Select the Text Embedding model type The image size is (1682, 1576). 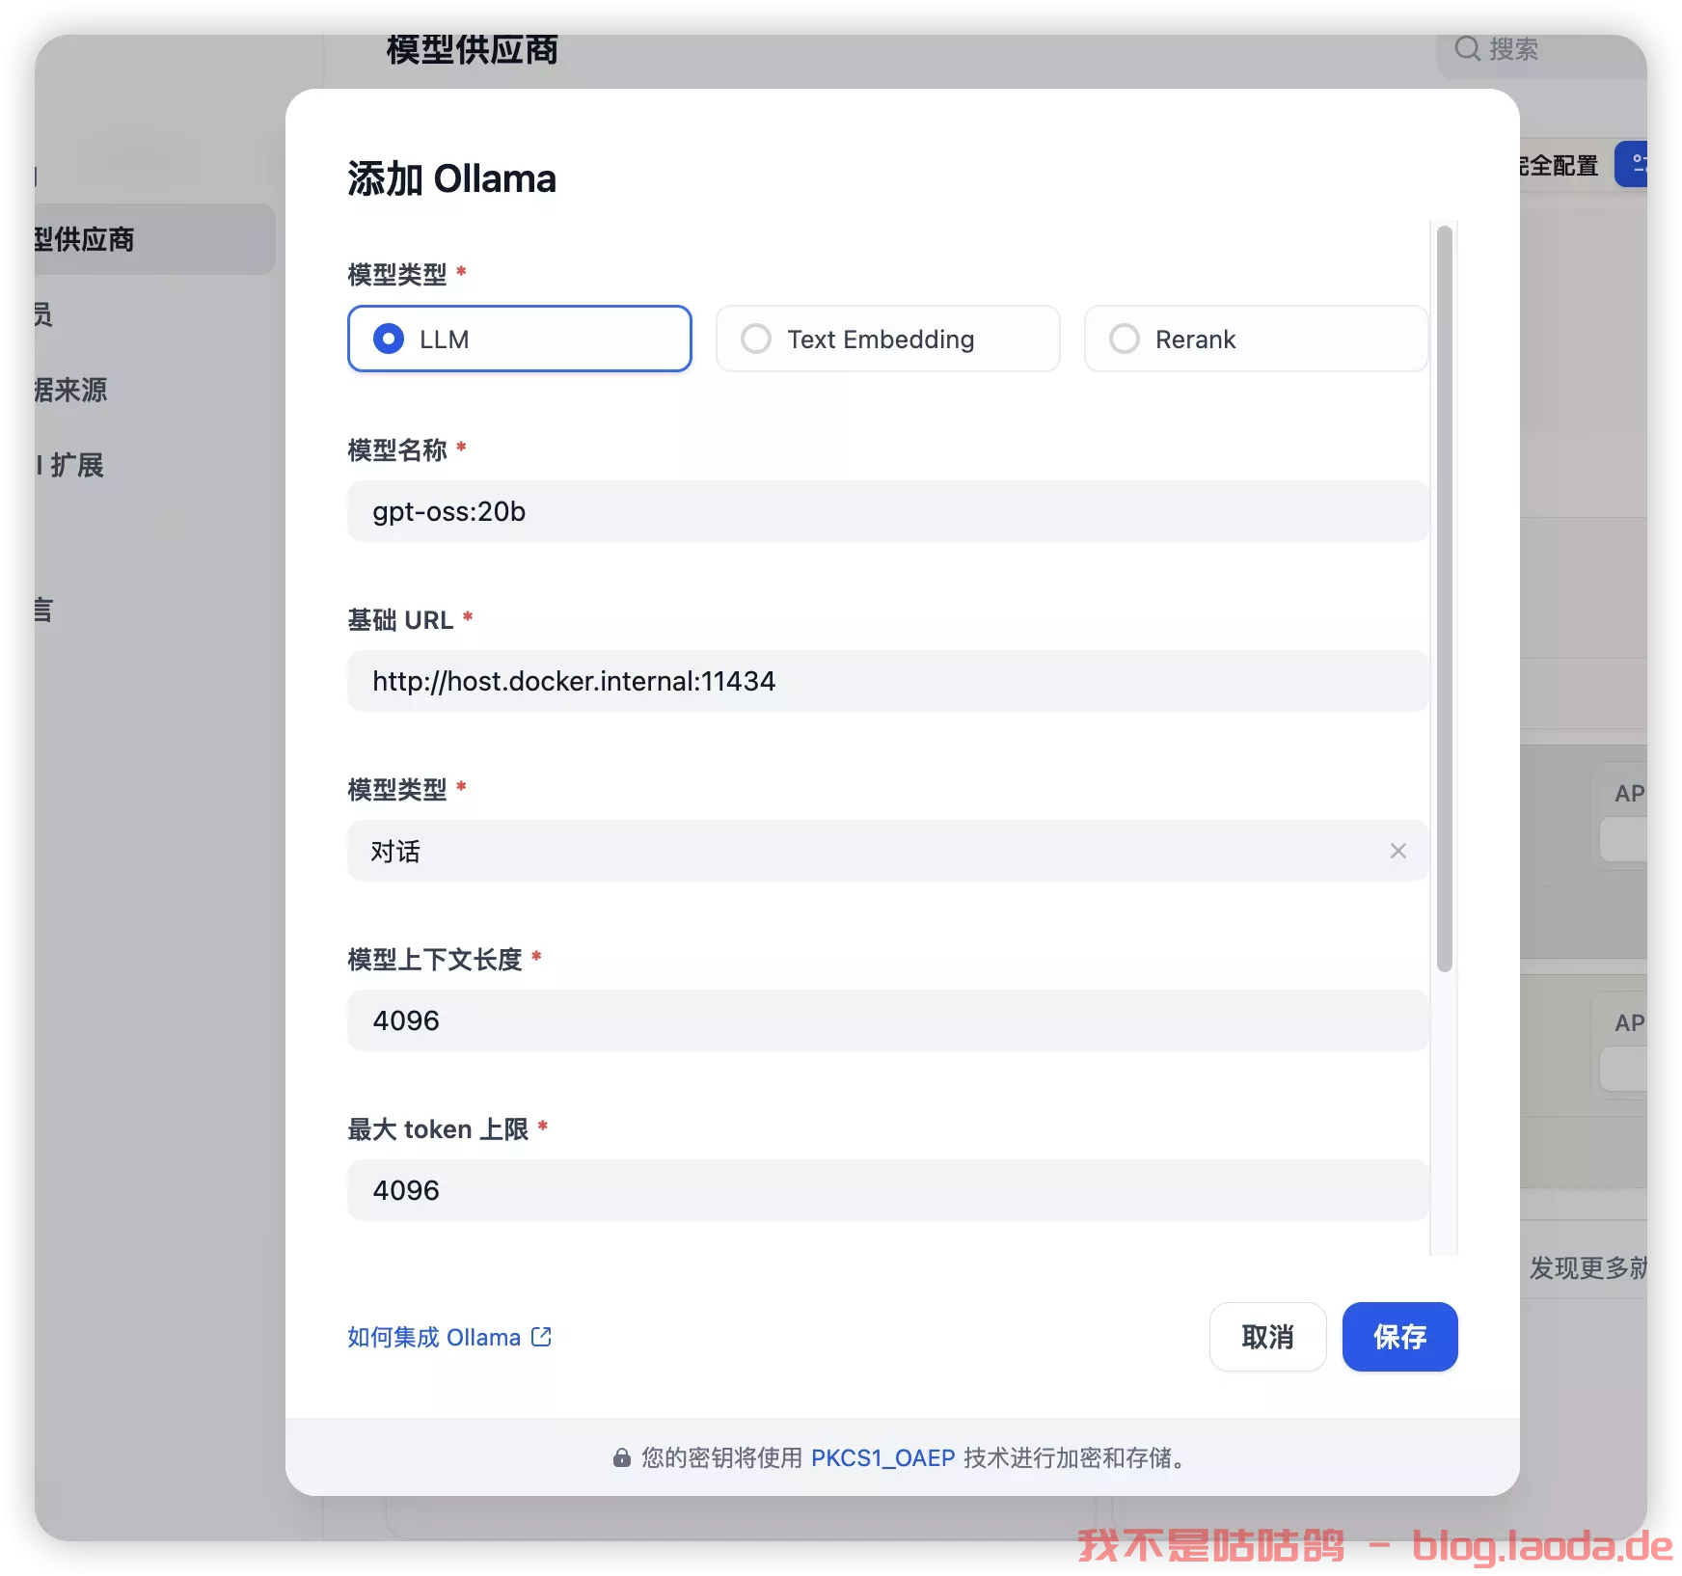pos(887,339)
